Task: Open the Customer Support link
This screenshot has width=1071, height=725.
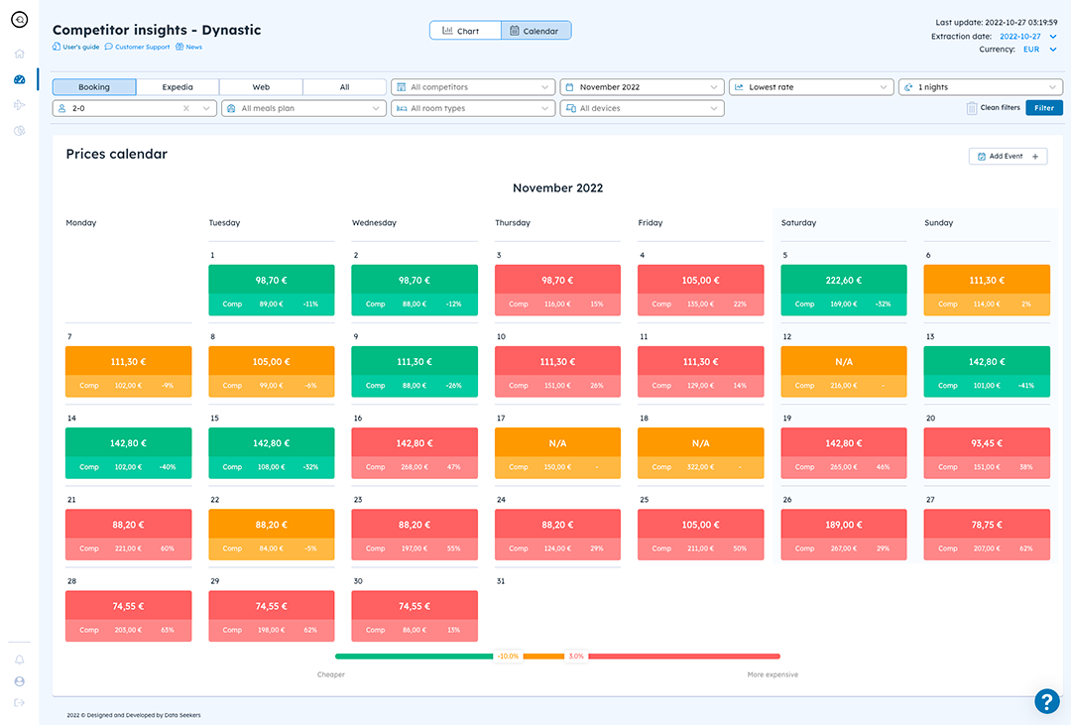Action: 137,48
